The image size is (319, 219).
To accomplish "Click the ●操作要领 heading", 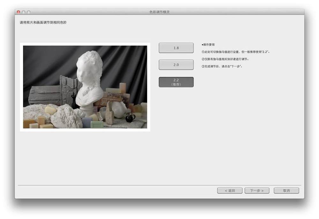I will (x=208, y=45).
